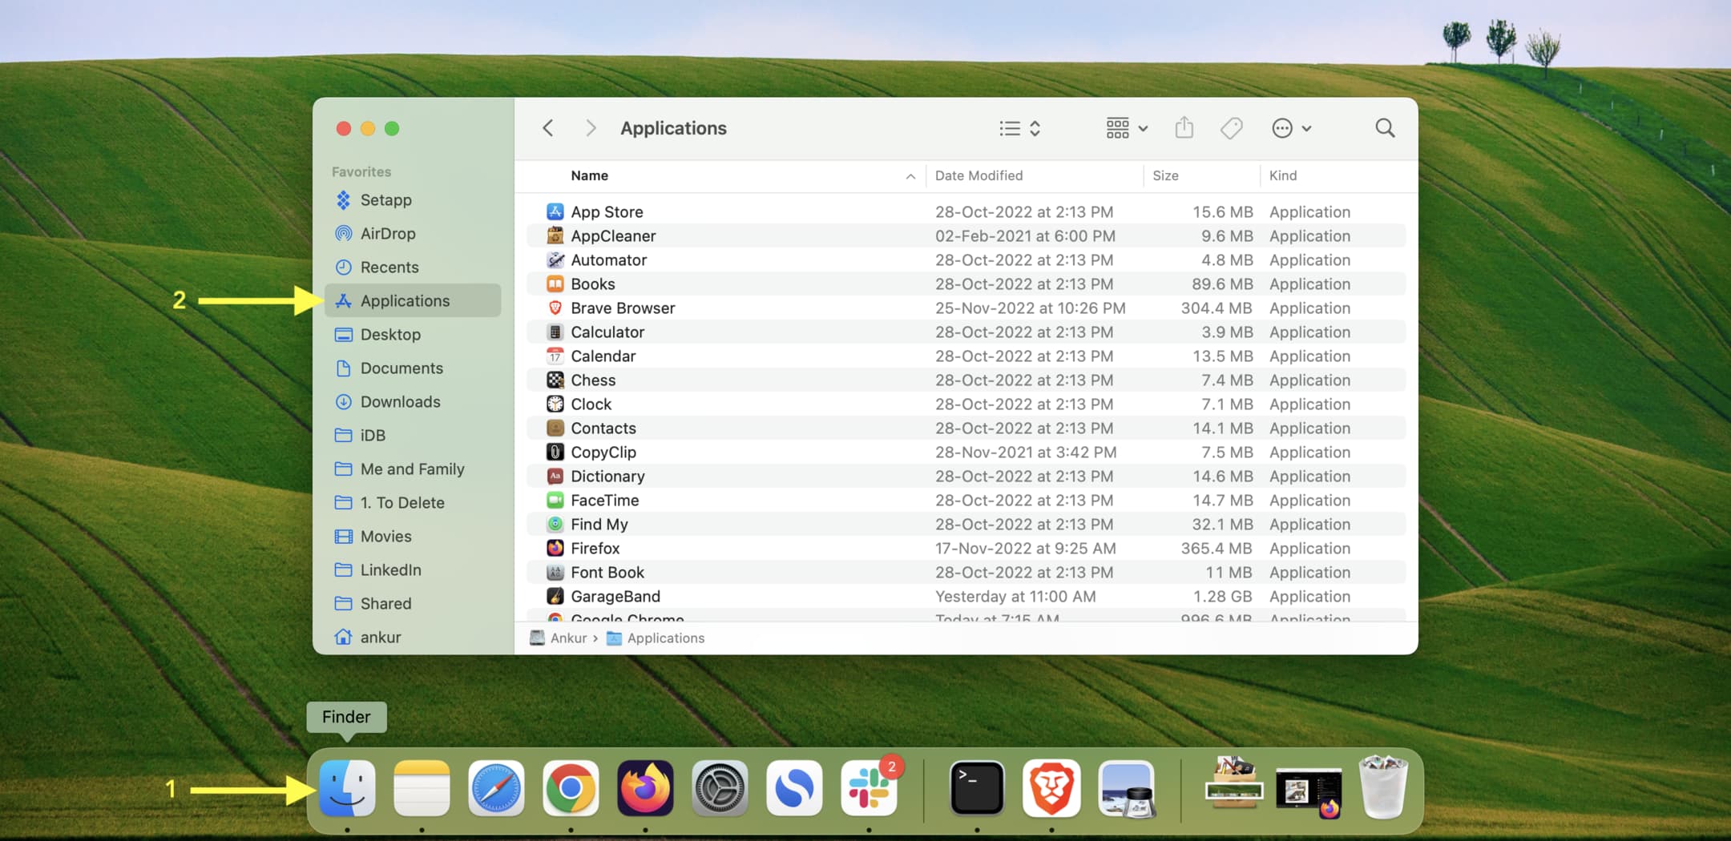Click Ankur in the path bar
The width and height of the screenshot is (1731, 841).
click(x=559, y=638)
